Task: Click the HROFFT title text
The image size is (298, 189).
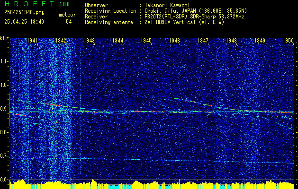Action: (29, 4)
